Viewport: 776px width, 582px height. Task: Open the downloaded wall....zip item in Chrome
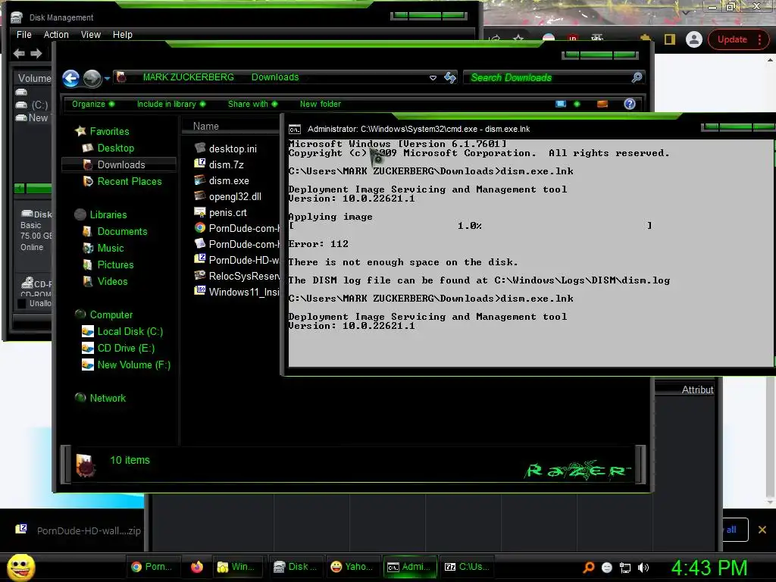coord(79,530)
